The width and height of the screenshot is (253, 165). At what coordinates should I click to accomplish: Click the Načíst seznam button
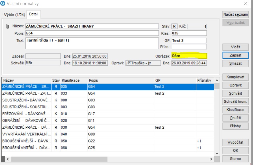[x=235, y=14]
